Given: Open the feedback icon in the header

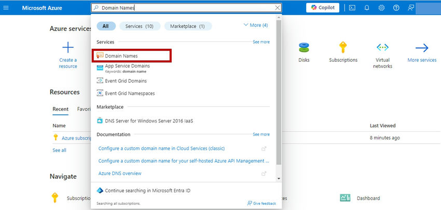Looking at the screenshot, I should [410, 8].
